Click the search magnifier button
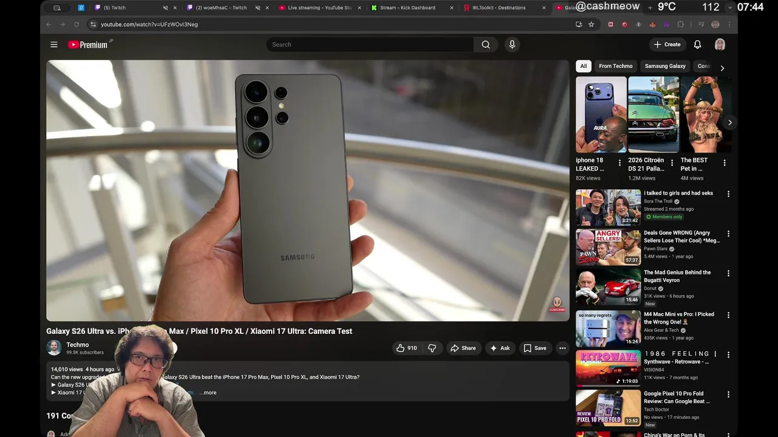The height and width of the screenshot is (437, 778). point(486,44)
